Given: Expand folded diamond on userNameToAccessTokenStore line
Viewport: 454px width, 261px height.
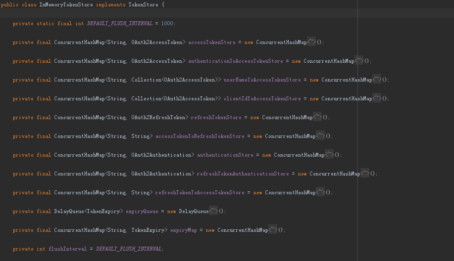Looking at the screenshot, I should (x=377, y=80).
